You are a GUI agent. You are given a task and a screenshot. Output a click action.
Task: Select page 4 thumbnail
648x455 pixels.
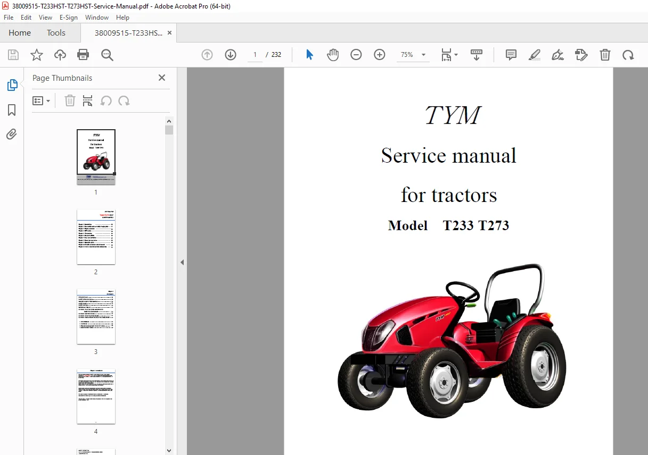(x=96, y=396)
